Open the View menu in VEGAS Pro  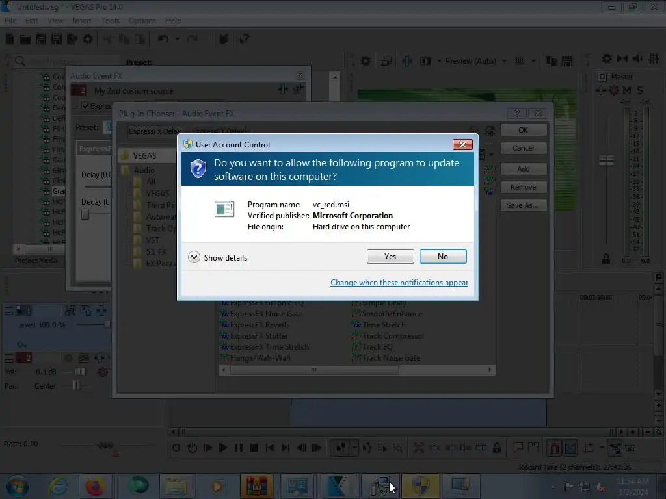[x=55, y=20]
